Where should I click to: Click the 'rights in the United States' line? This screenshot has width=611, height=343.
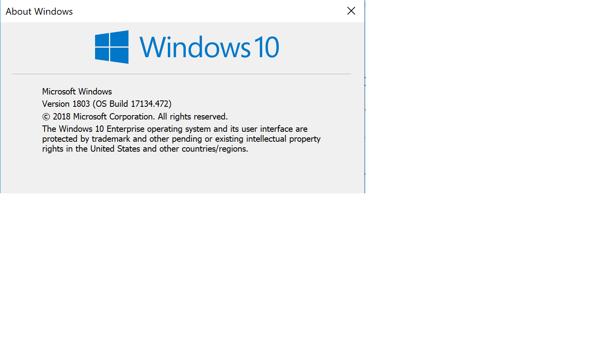pos(145,149)
